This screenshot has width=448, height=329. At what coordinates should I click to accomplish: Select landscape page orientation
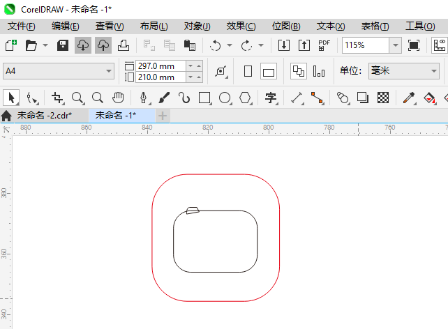269,71
